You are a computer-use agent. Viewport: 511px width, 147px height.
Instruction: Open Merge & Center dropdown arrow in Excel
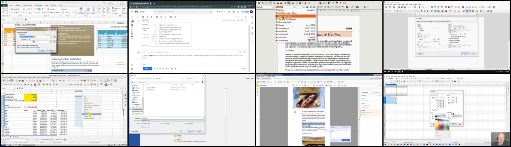pyautogui.click(x=60, y=12)
